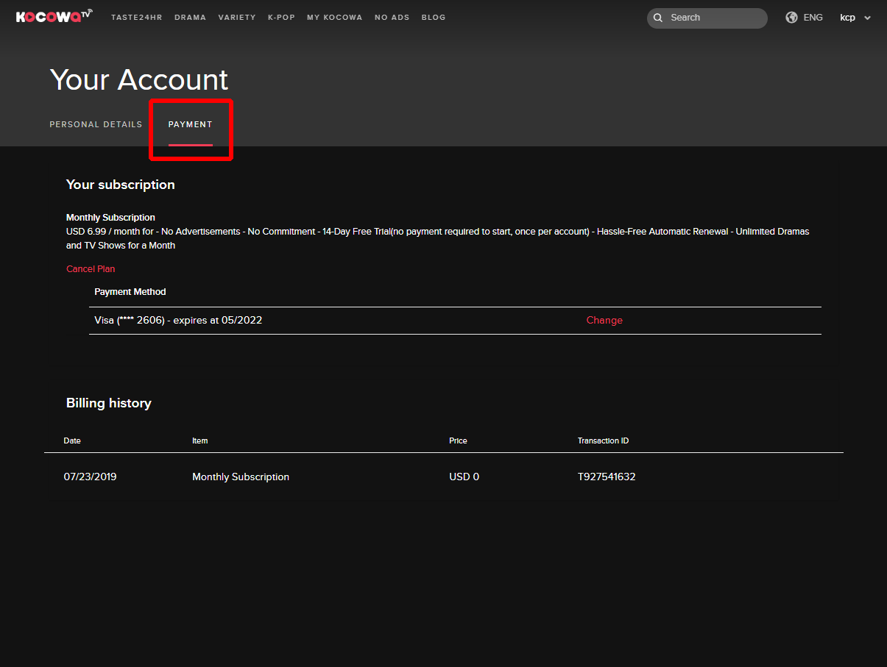Visit the BLOG link in navigation
Screen dimensions: 887x667
point(434,18)
